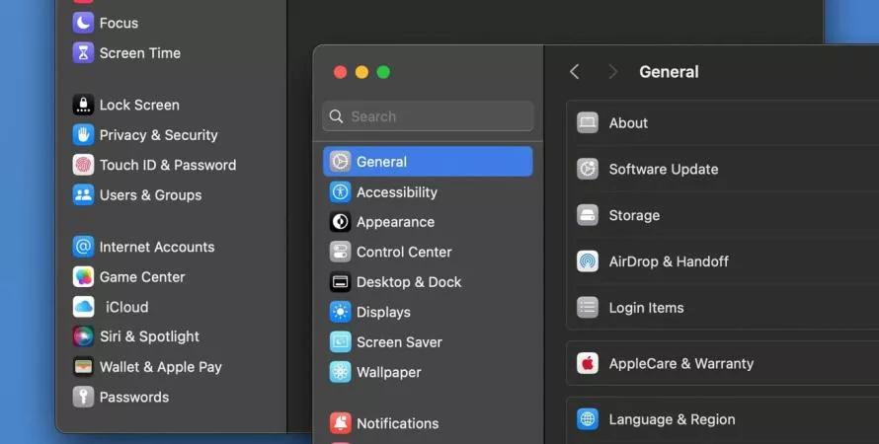Click the Displays label in the sidebar
This screenshot has height=444, width=879.
pyautogui.click(x=383, y=312)
